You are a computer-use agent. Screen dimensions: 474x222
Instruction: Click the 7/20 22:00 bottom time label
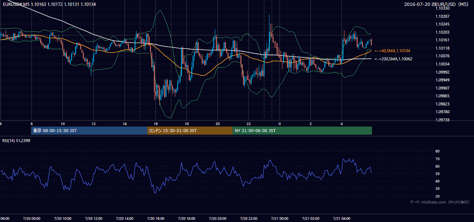coord(248,218)
